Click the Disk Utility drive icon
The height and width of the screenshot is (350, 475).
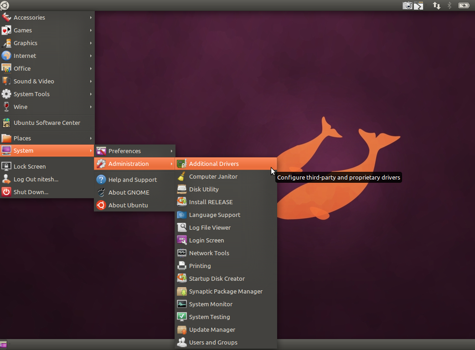click(182, 189)
